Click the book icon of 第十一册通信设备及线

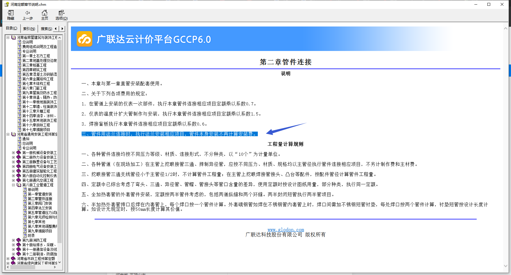19,249
